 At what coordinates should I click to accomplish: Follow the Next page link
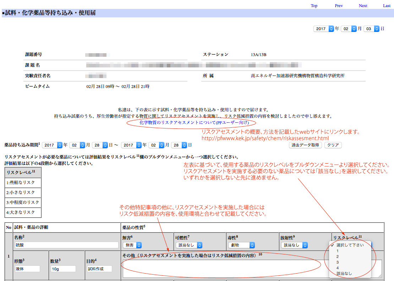(363, 6)
